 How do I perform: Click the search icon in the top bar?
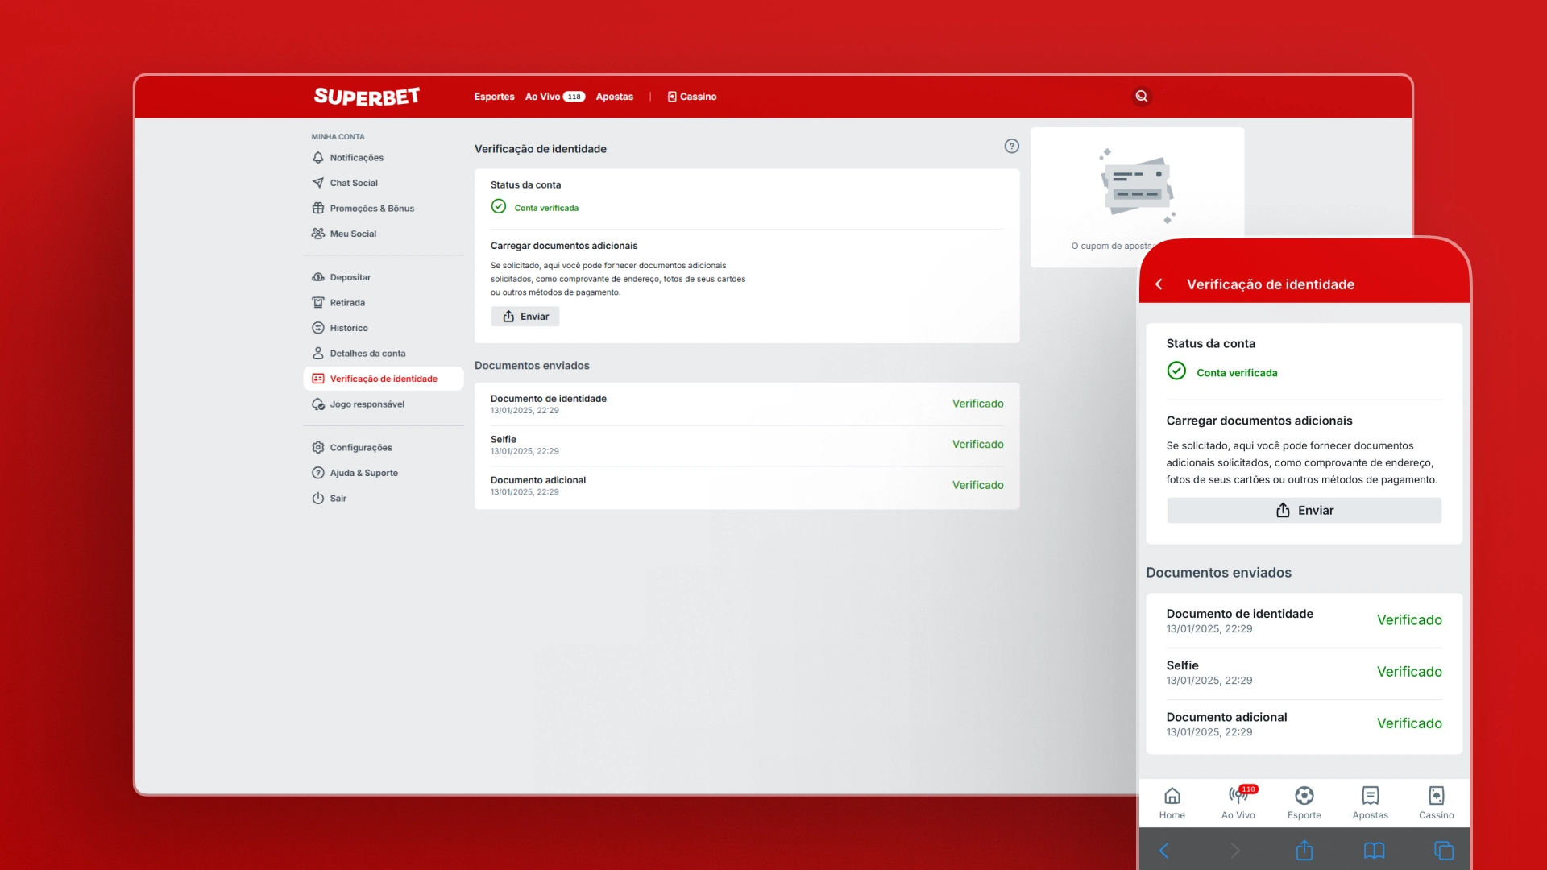point(1141,96)
